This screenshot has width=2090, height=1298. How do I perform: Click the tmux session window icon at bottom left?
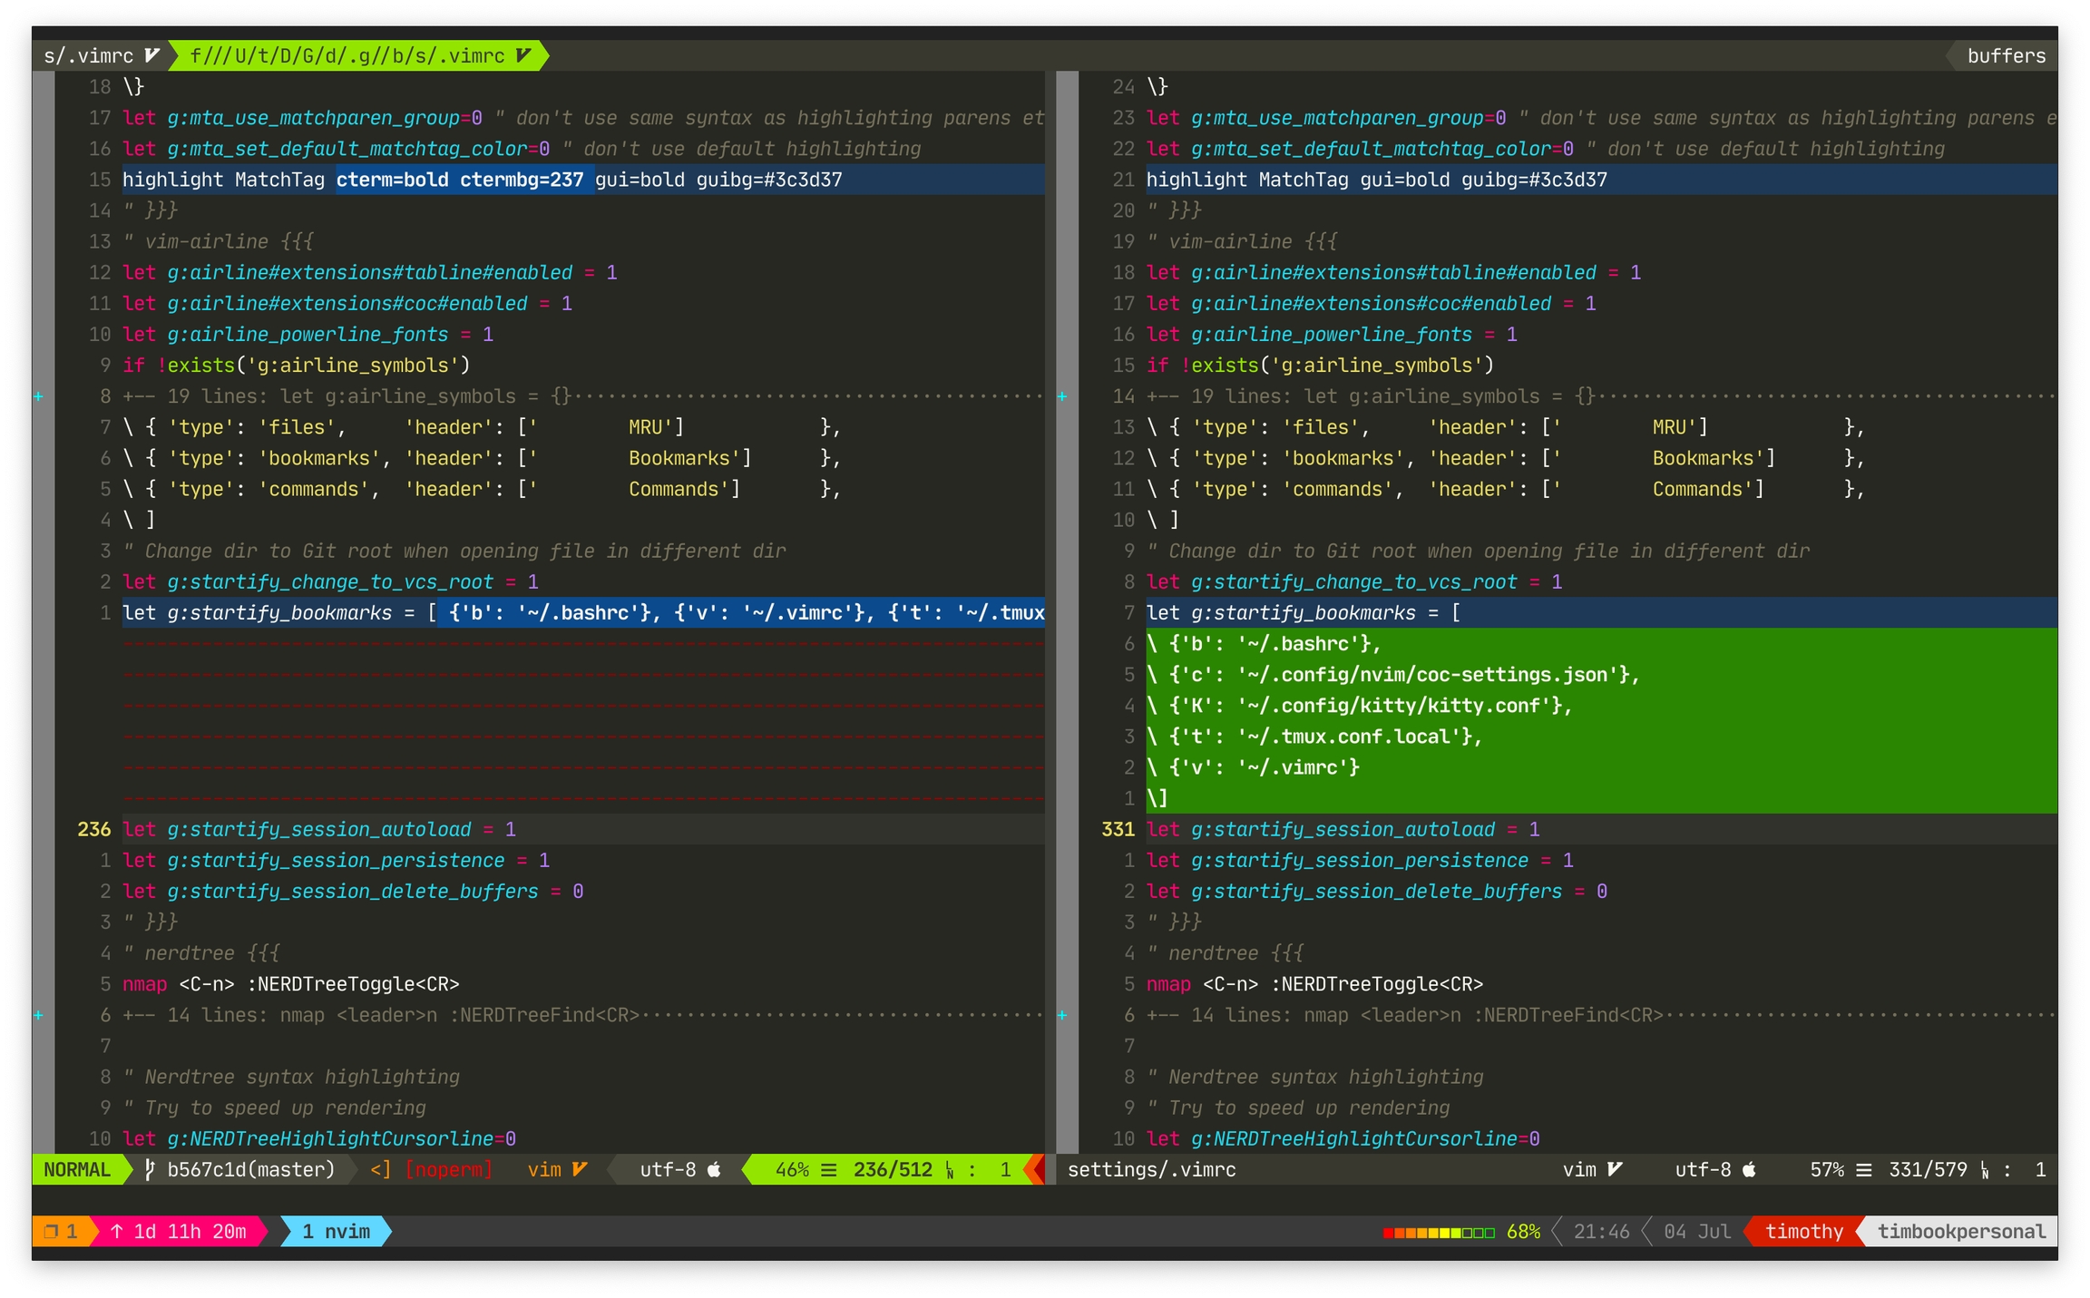[52, 1231]
